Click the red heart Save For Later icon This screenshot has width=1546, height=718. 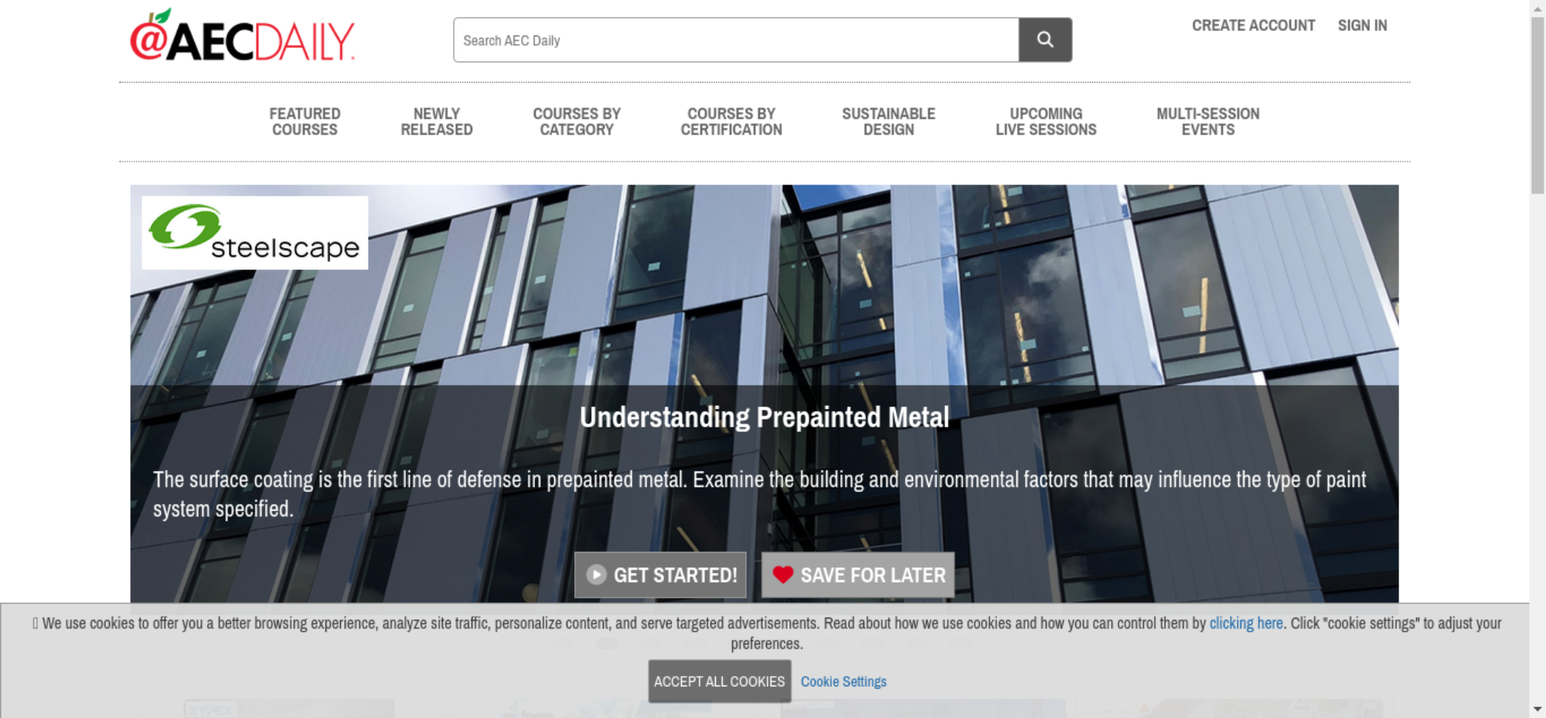point(782,575)
